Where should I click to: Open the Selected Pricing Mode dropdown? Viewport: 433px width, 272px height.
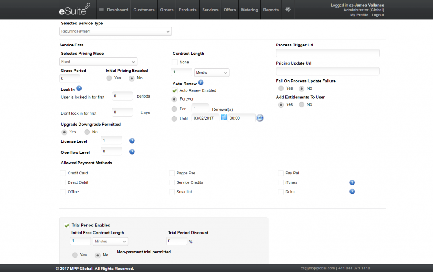click(99, 62)
